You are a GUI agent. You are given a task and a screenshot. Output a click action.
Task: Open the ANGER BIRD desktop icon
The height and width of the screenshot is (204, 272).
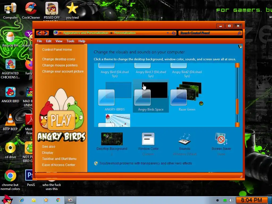click(10, 95)
